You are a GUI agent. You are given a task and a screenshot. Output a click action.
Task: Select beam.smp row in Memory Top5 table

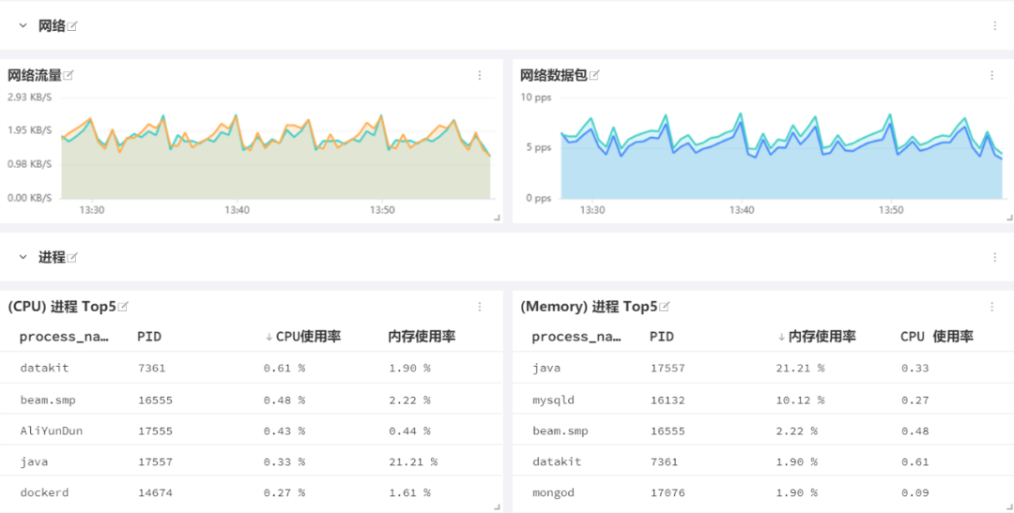point(763,431)
